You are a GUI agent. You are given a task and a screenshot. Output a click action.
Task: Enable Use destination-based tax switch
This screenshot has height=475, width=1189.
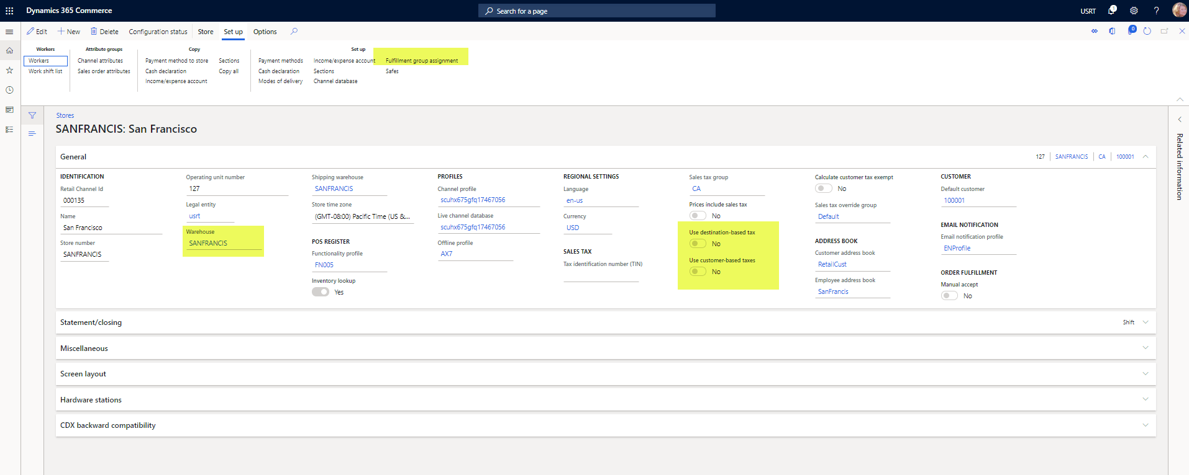698,244
